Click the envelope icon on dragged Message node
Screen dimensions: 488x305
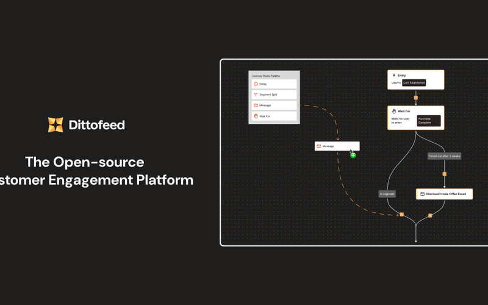pos(318,146)
